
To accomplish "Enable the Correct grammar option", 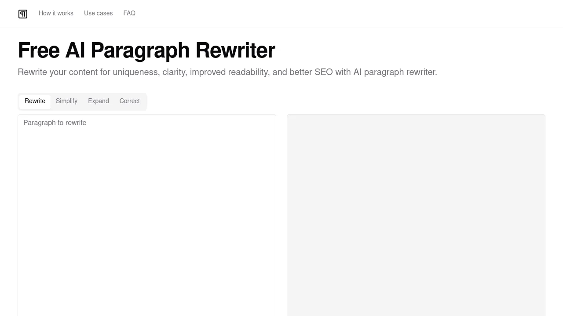I will point(129,101).
